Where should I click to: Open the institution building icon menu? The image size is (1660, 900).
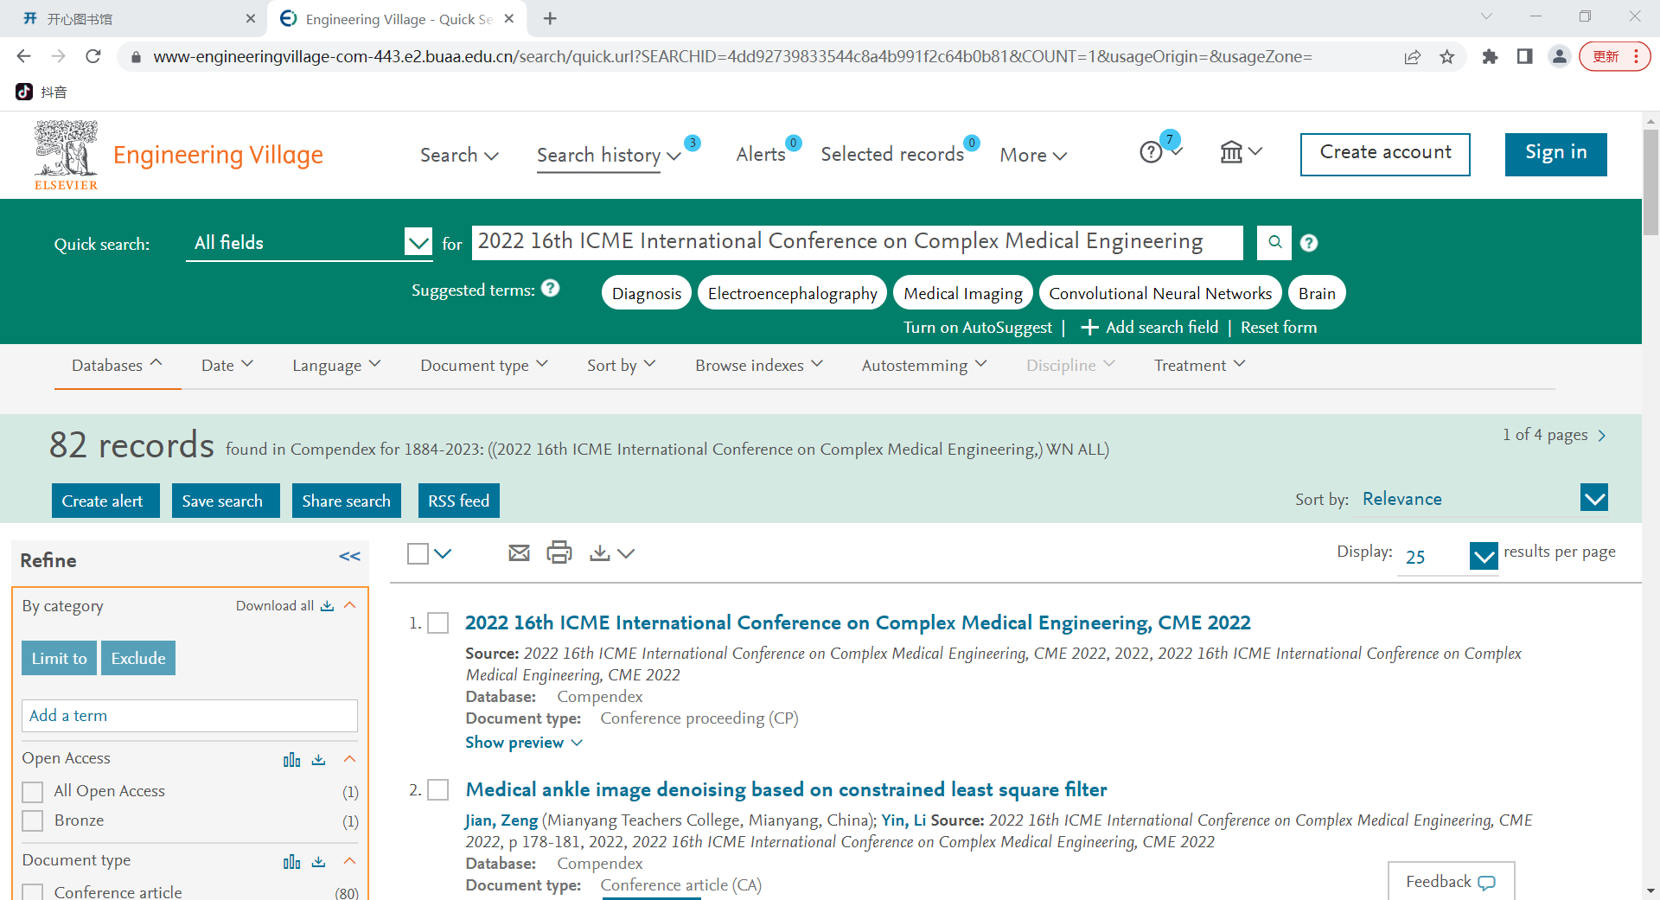click(1241, 152)
